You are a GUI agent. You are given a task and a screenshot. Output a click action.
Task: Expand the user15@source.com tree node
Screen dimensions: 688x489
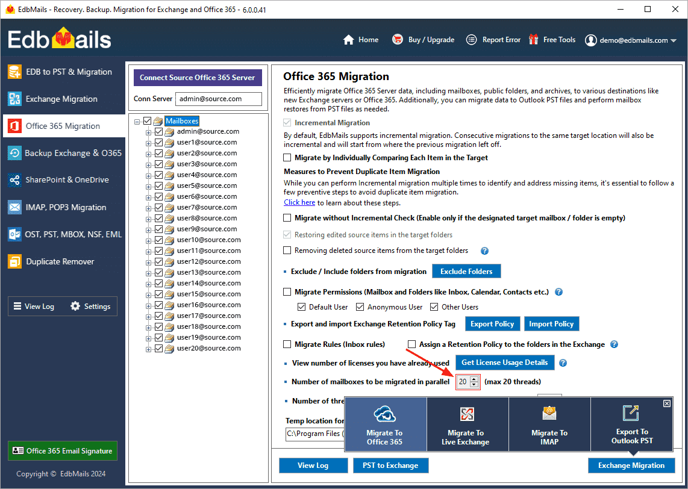click(x=148, y=294)
